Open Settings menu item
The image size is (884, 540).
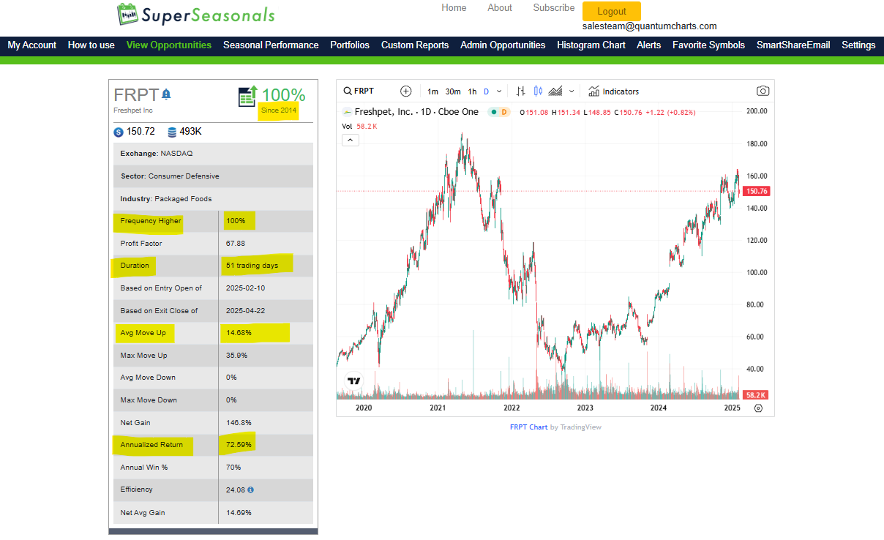point(858,45)
